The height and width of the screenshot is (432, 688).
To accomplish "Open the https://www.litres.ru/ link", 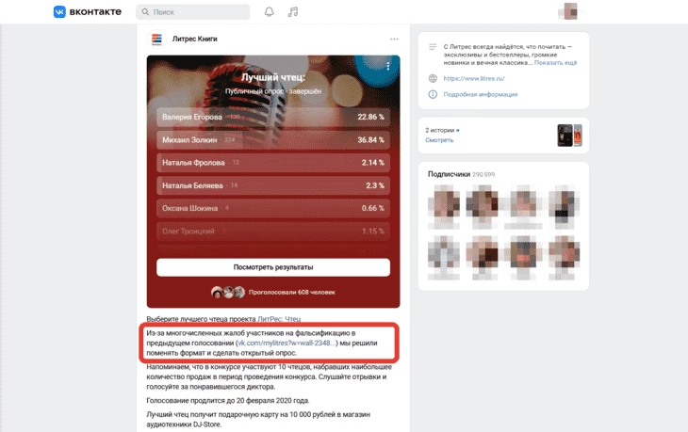I will click(x=474, y=78).
